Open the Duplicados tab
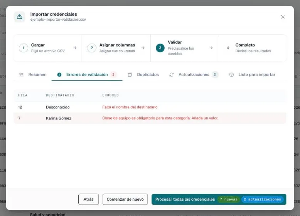The width and height of the screenshot is (300, 216). pyautogui.click(x=143, y=75)
